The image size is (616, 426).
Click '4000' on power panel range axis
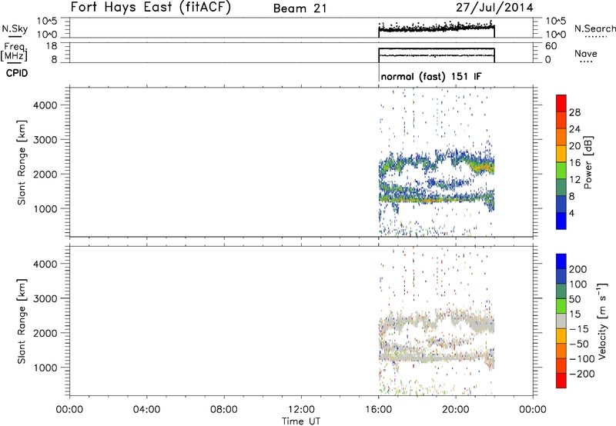[45, 105]
